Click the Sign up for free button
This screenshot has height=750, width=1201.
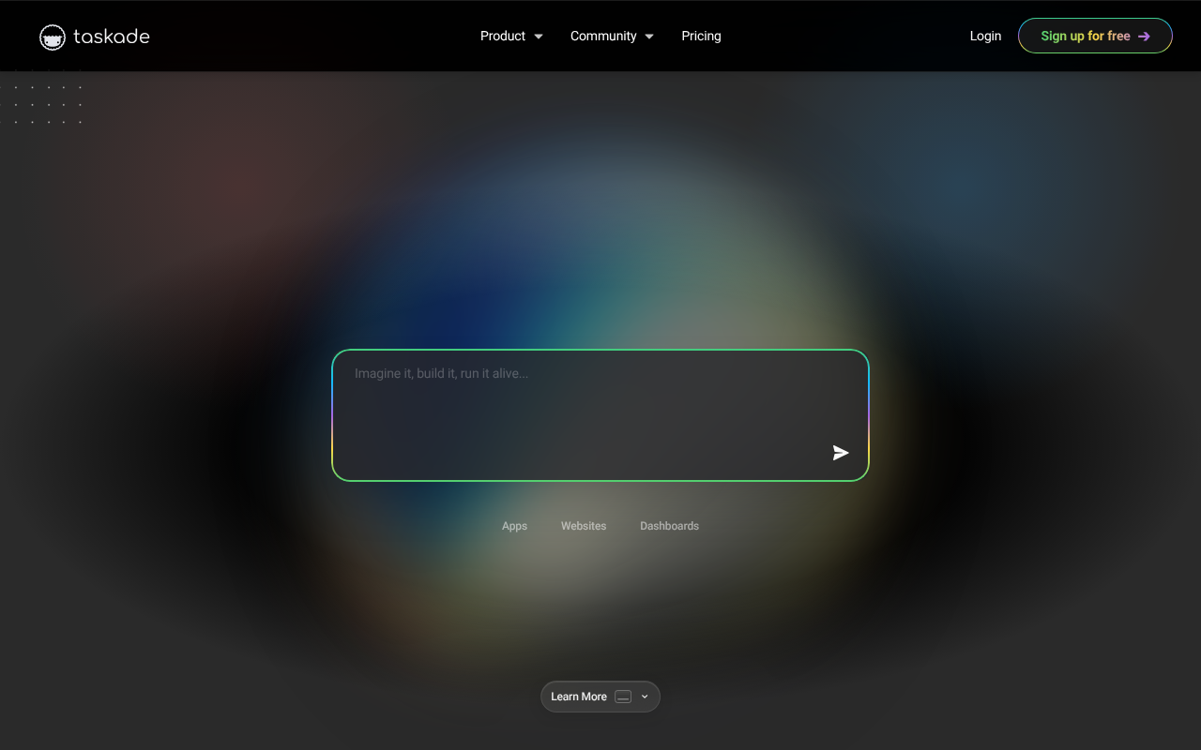tap(1095, 36)
